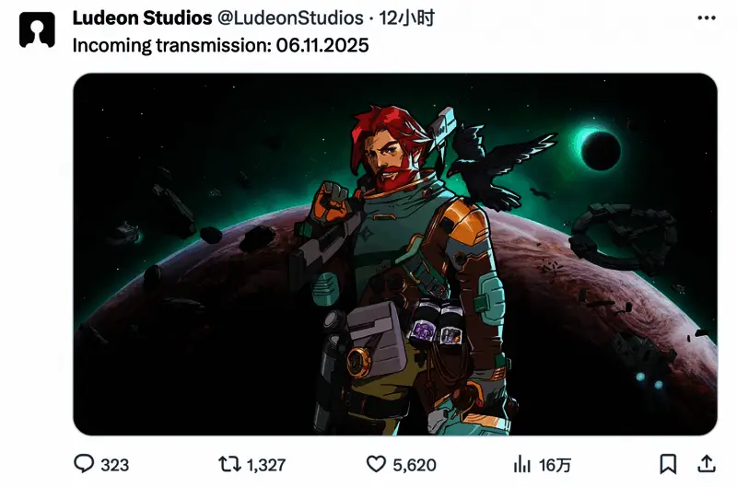Open view analytics bar chart icon
The width and height of the screenshot is (737, 487).
tap(522, 464)
